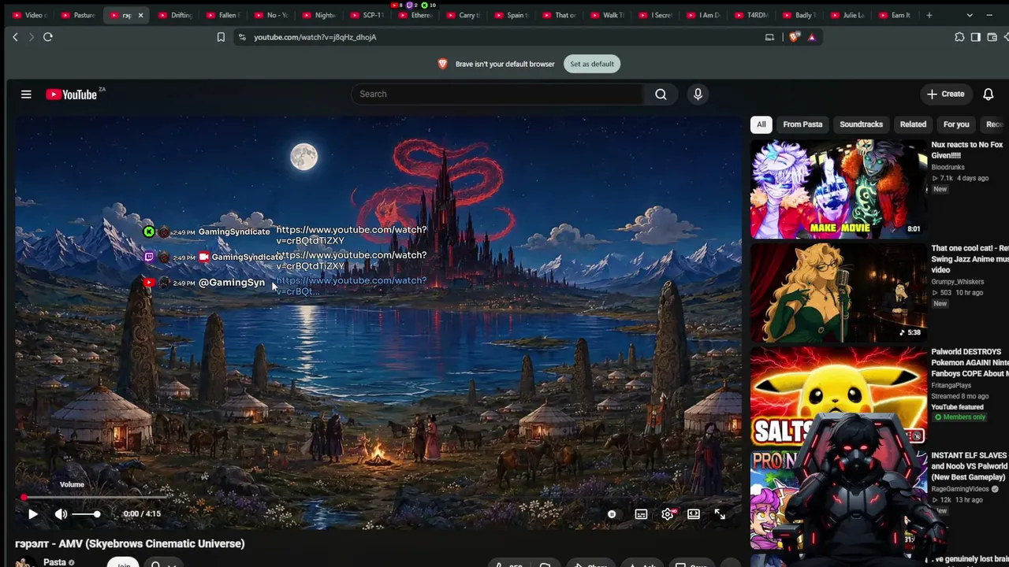1009x567 pixels.
Task: Click the cast/screen icon in the address bar
Action: pos(769,37)
